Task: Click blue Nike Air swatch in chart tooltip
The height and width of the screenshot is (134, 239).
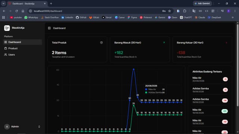Action: pos(146,89)
